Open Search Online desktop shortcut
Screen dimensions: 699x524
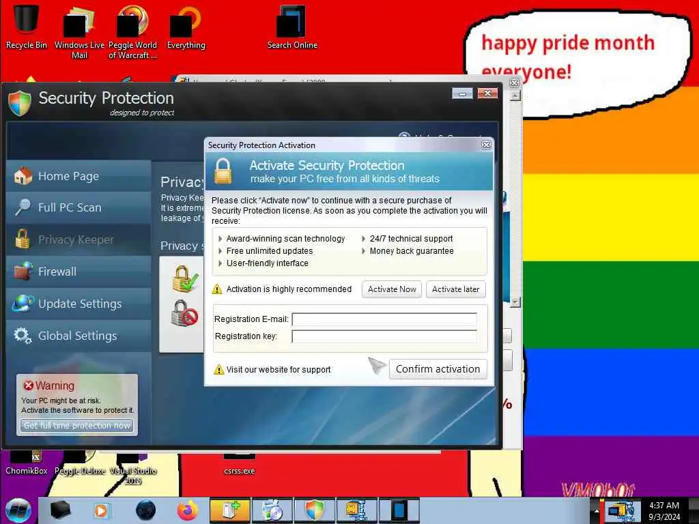292,27
